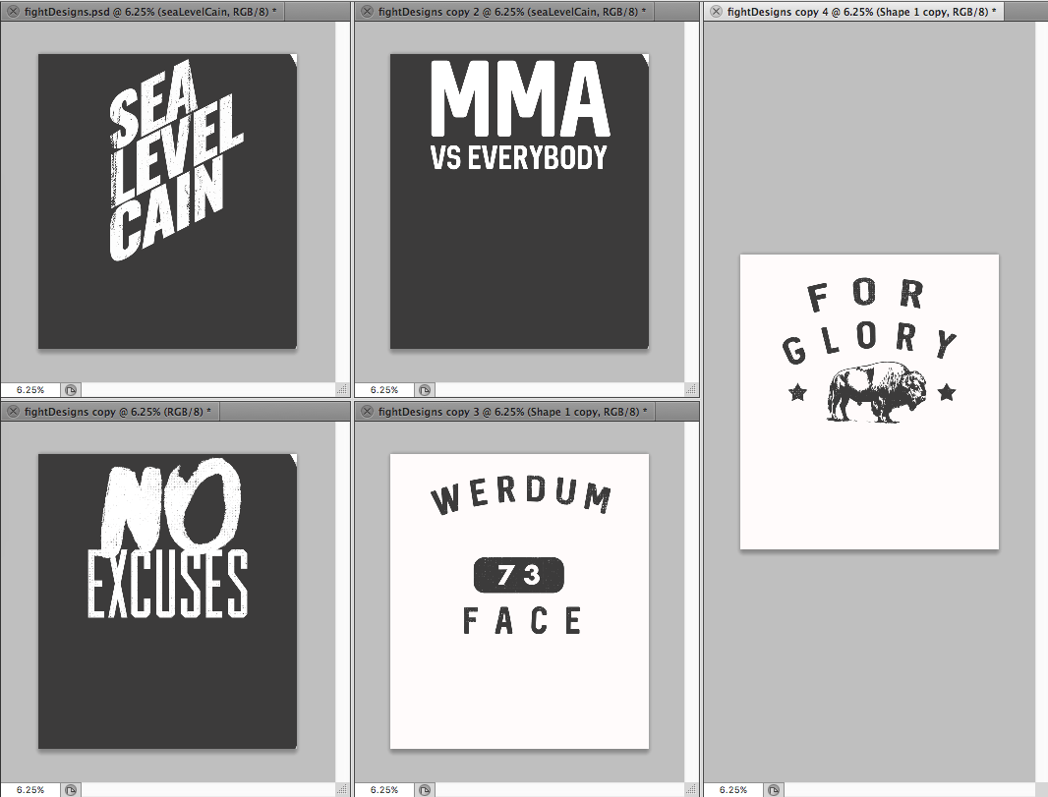Edit the zoom field in fightDesigns copy window

pyautogui.click(x=30, y=790)
